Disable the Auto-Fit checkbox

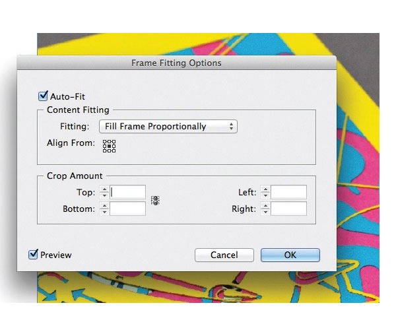tap(44, 96)
